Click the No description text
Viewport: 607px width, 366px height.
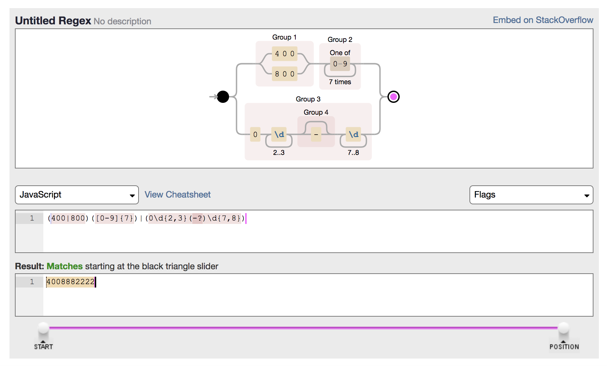click(x=123, y=21)
